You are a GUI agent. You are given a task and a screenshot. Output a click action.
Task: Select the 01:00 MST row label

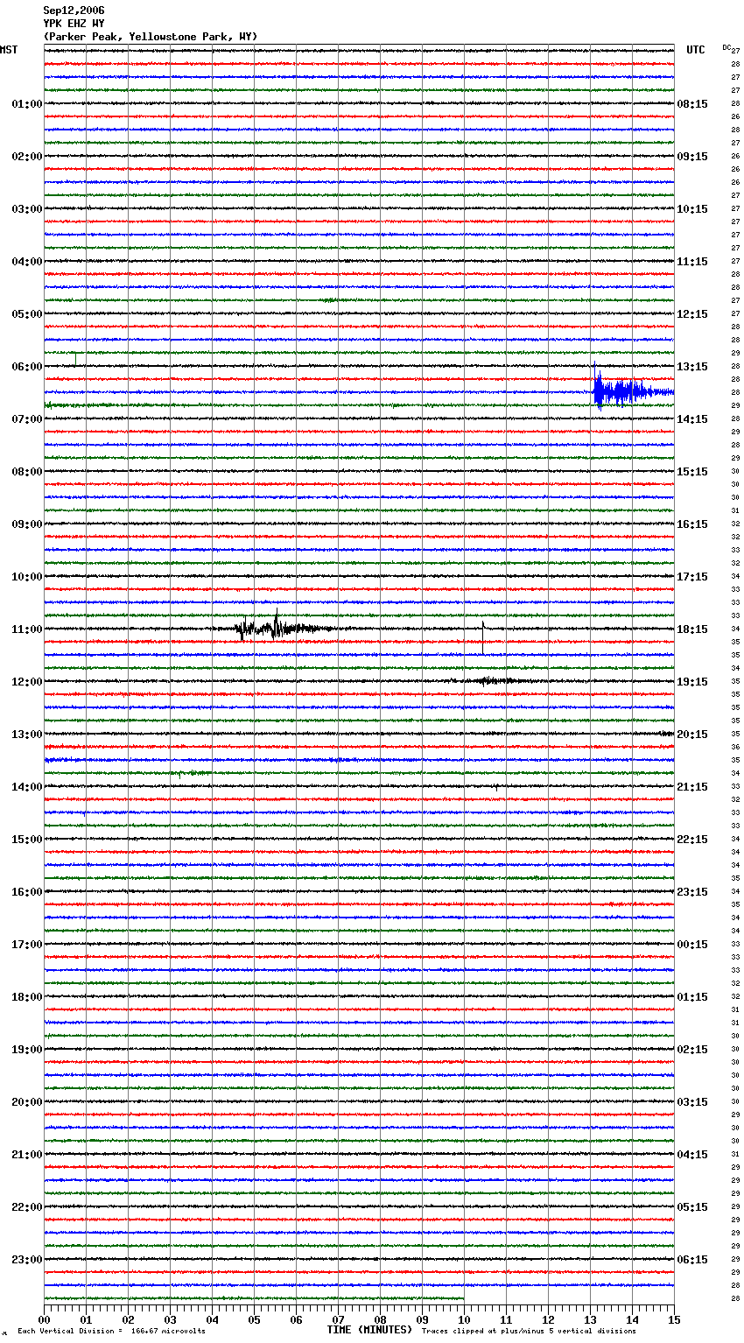point(27,104)
